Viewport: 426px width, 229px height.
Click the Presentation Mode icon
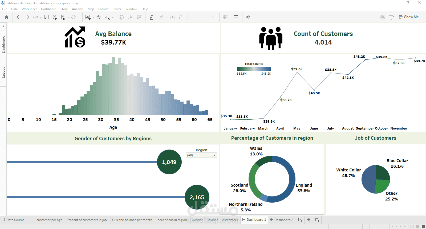click(x=236, y=17)
